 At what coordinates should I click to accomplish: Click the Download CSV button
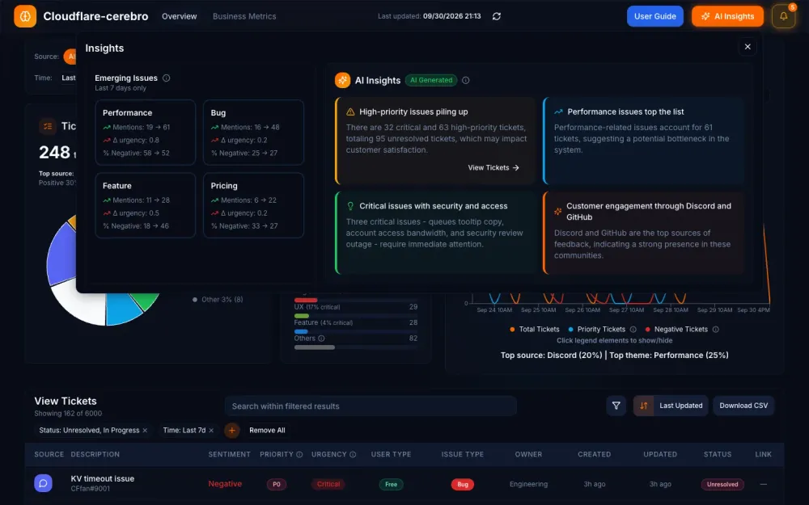tap(743, 406)
